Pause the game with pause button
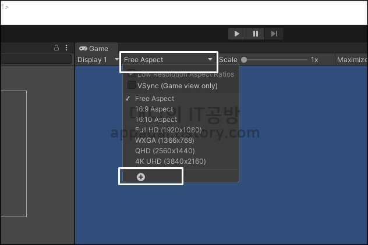Image resolution: width=368 pixels, height=245 pixels. [256, 34]
